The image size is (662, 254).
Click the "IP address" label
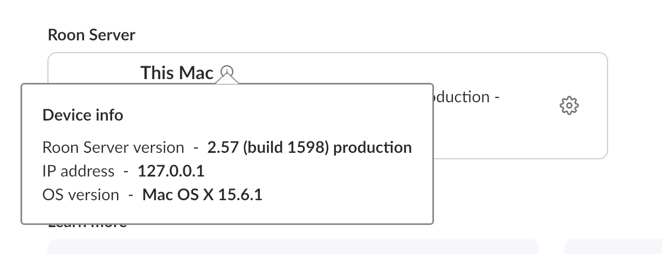pos(78,171)
